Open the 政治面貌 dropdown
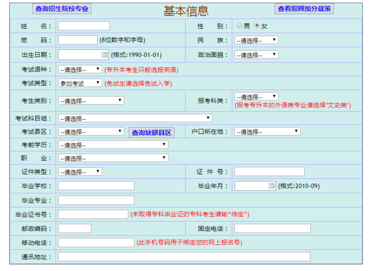 coord(256,55)
